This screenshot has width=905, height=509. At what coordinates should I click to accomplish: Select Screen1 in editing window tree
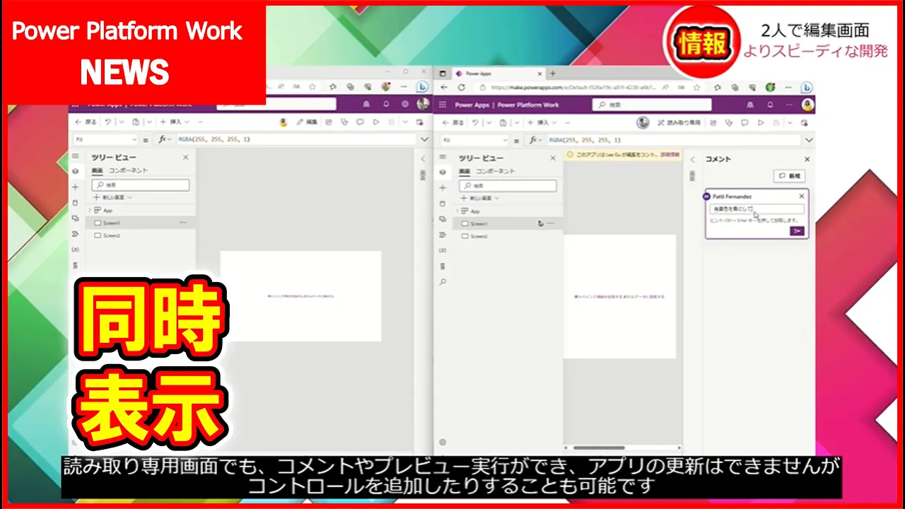click(x=141, y=223)
